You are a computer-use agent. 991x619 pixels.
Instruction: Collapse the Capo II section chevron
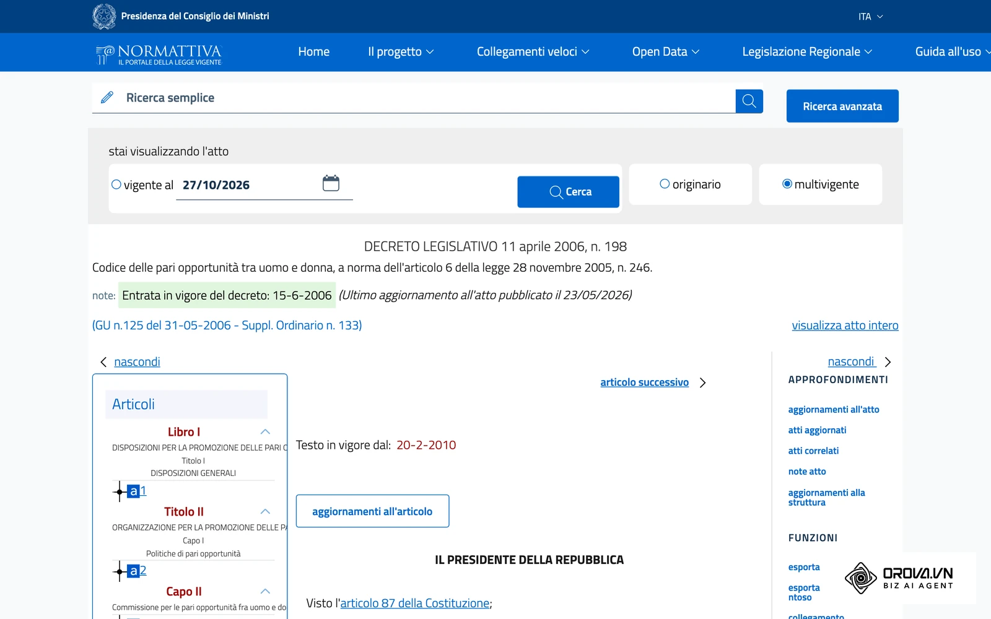coord(265,592)
